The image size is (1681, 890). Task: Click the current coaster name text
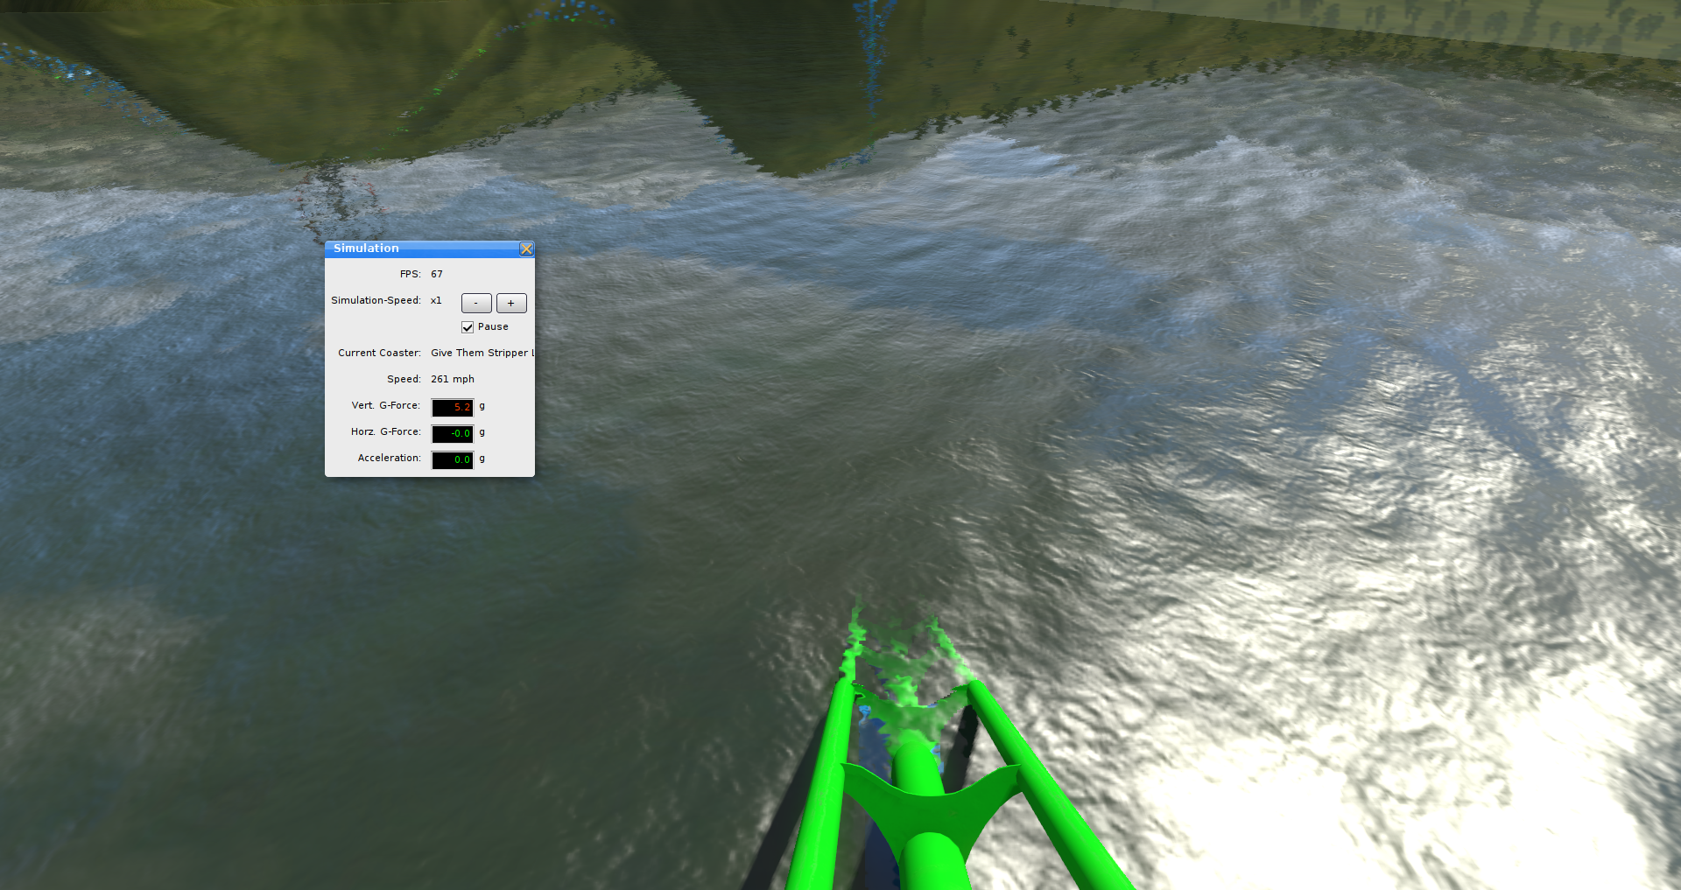480,354
